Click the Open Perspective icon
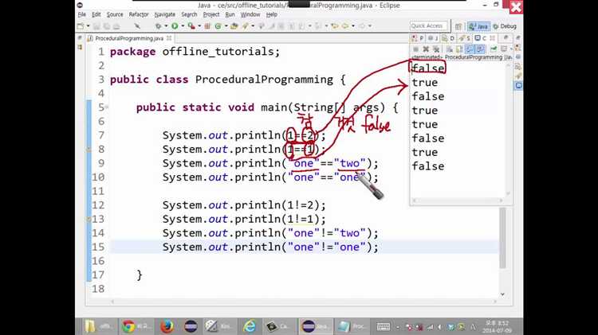The image size is (598, 335). pos(458,26)
